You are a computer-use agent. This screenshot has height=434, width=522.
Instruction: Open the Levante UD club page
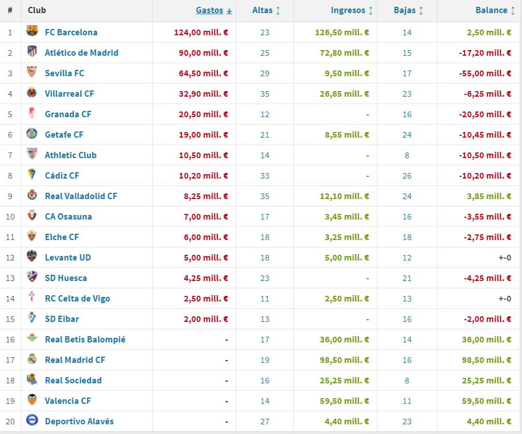tap(68, 258)
